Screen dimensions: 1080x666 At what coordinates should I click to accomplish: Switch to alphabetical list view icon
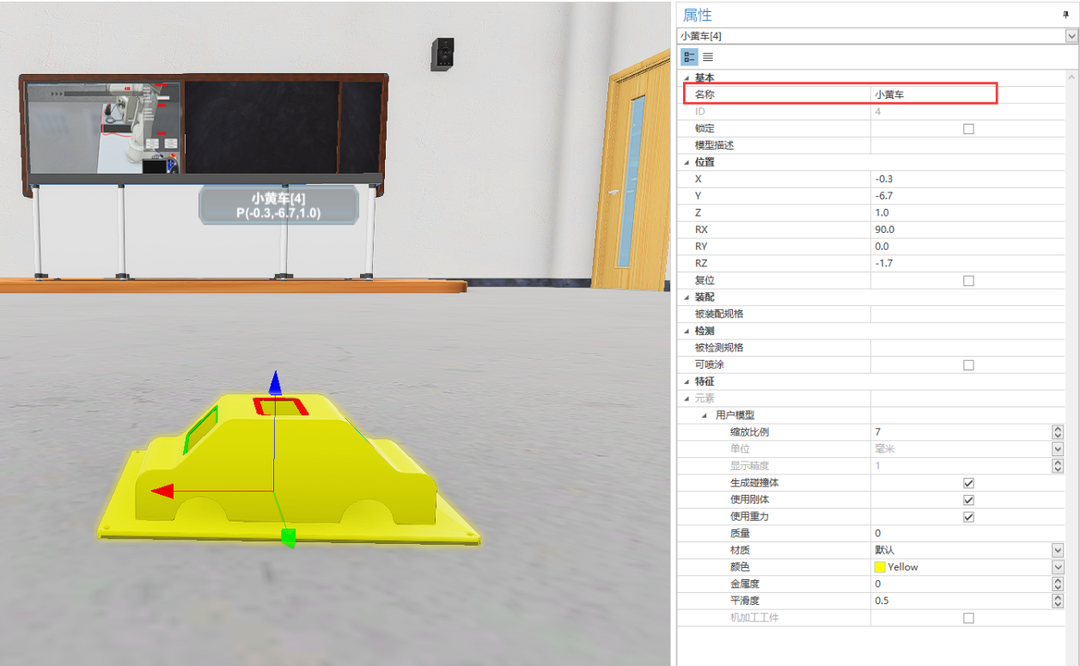pyautogui.click(x=708, y=57)
